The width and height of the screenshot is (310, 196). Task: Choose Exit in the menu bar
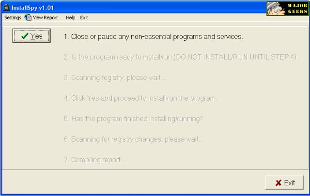[84, 17]
